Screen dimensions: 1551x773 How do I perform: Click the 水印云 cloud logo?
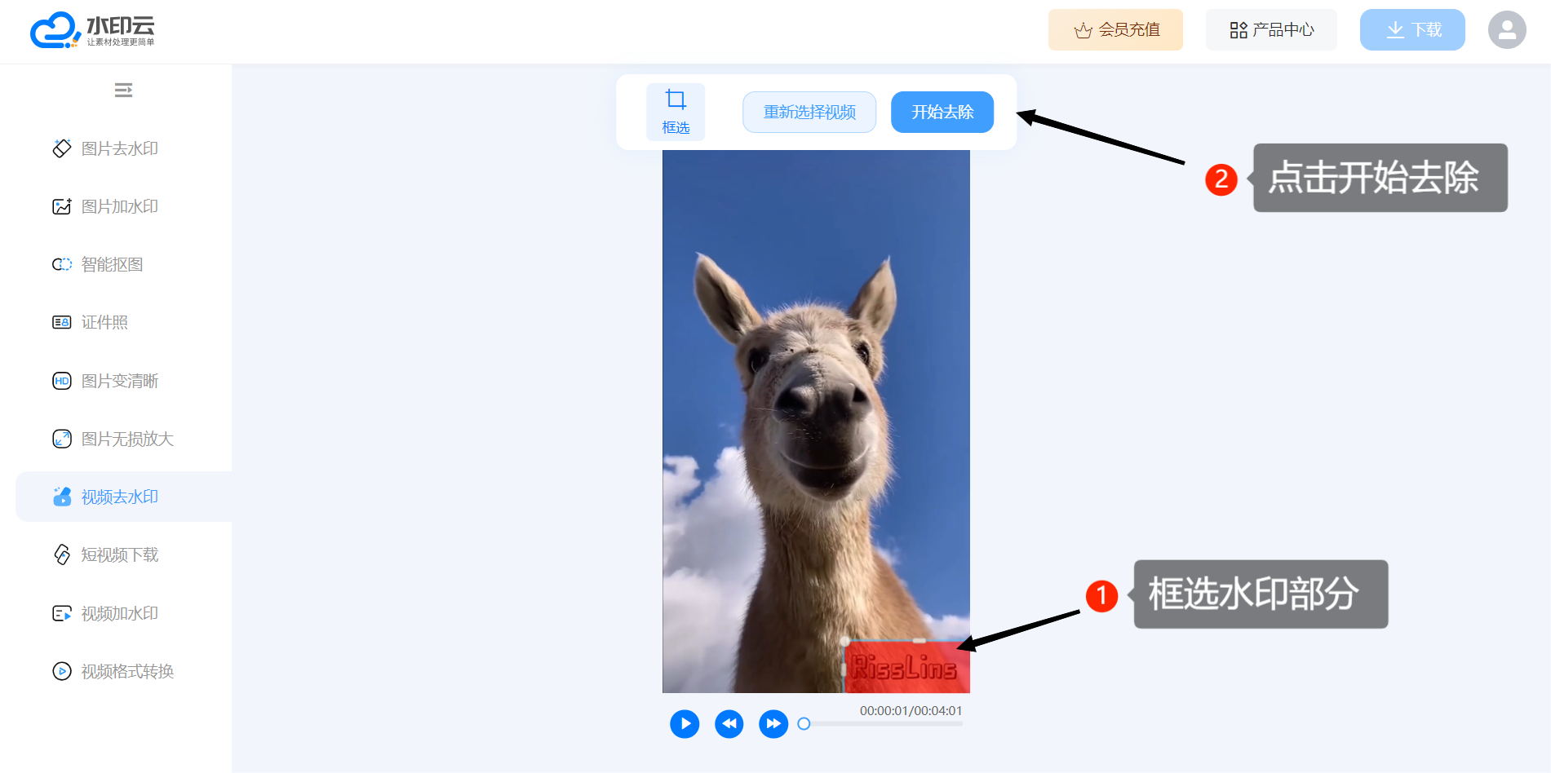pyautogui.click(x=92, y=30)
